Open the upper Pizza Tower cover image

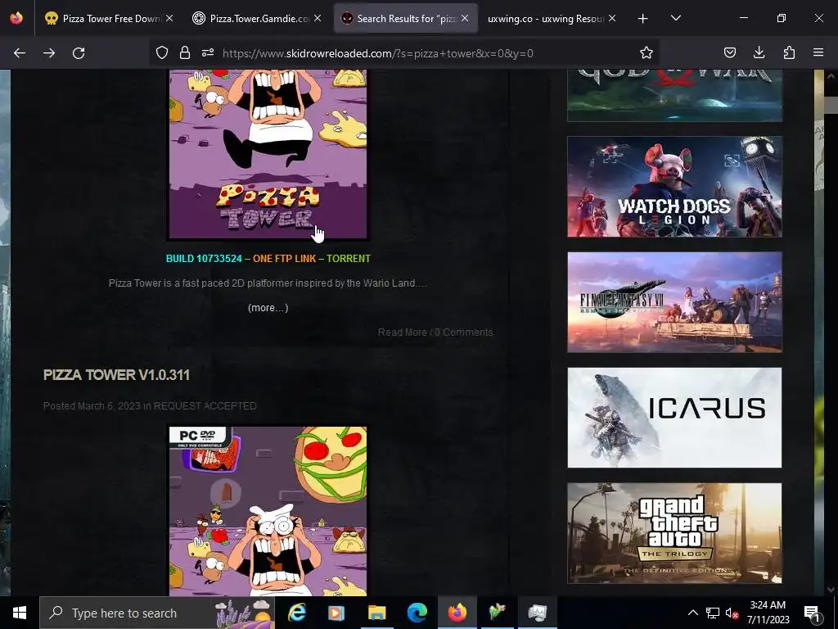click(x=268, y=154)
